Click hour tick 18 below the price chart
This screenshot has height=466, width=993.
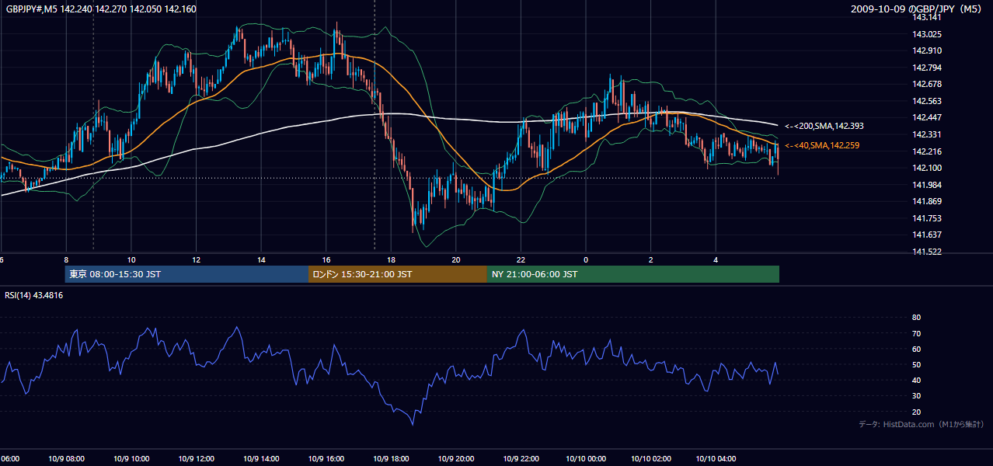tap(391, 259)
